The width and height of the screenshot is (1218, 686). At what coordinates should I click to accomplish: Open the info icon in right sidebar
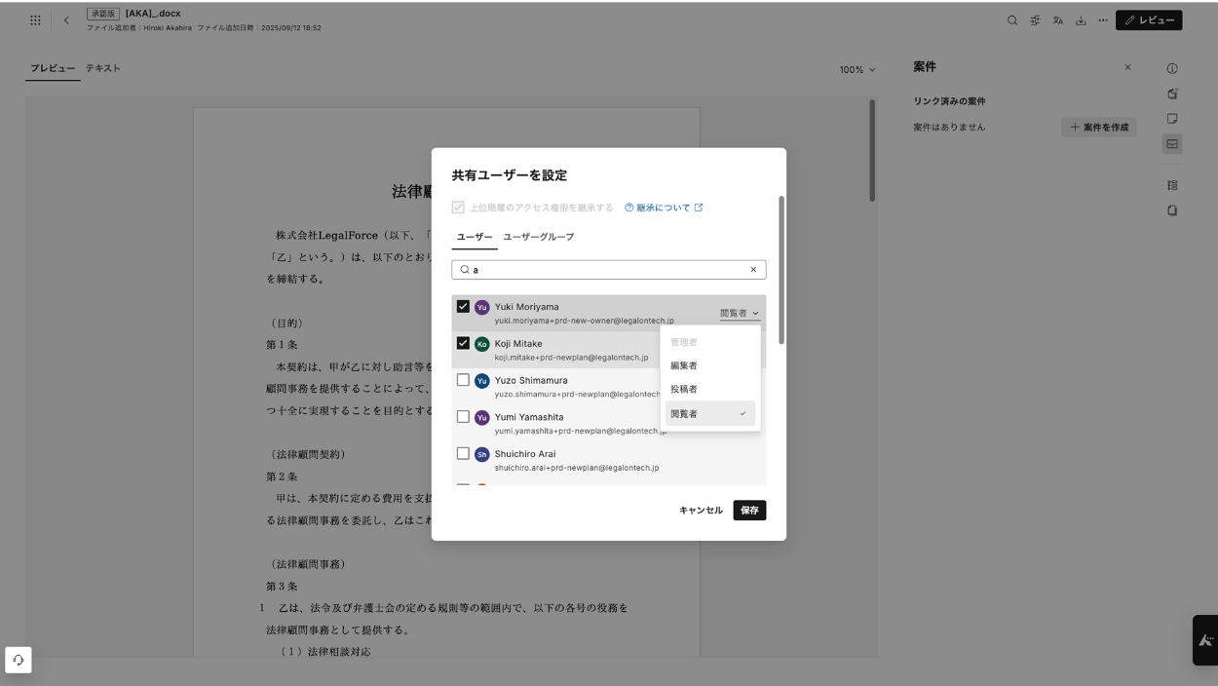(1172, 68)
